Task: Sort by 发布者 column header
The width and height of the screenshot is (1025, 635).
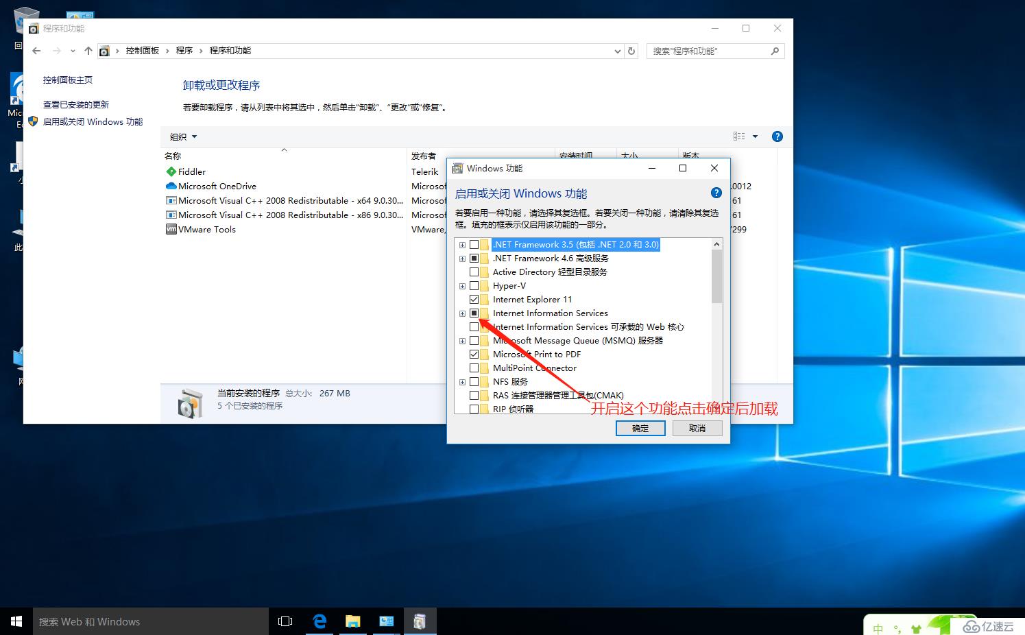Action: coord(423,156)
